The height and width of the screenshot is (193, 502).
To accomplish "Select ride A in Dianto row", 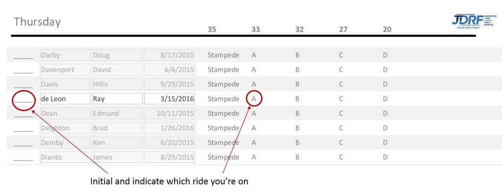I will [254, 157].
